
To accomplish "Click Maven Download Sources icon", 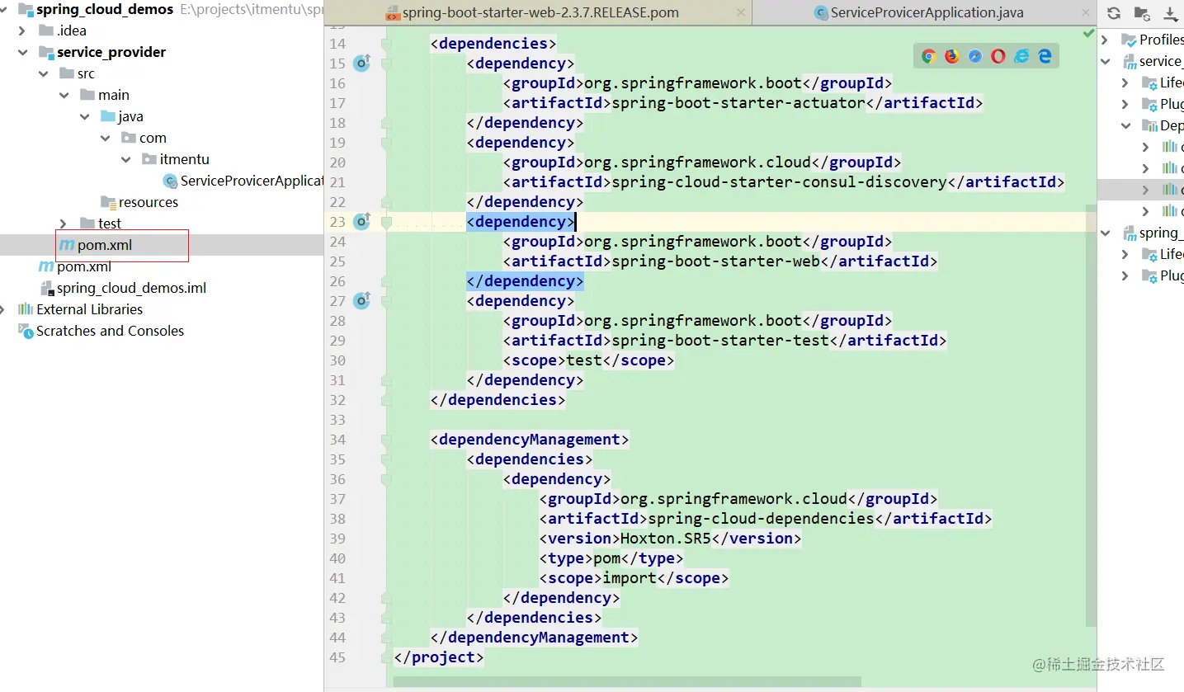I will tap(1171, 13).
